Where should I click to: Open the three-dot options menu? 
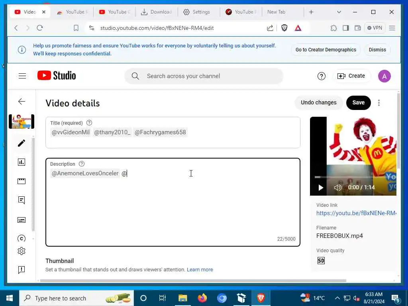(379, 103)
